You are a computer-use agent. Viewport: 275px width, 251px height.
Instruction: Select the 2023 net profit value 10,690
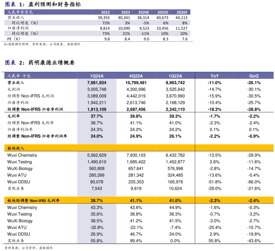pyautogui.click(x=124, y=28)
